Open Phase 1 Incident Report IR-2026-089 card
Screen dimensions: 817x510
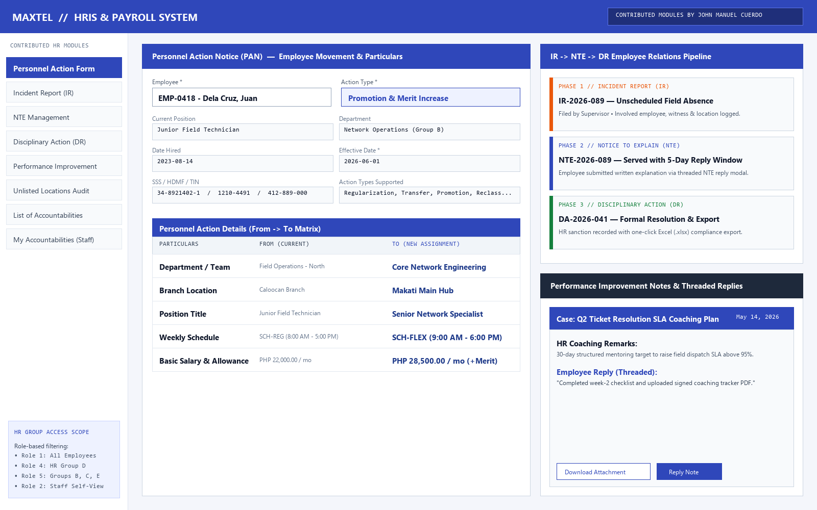tap(671, 104)
